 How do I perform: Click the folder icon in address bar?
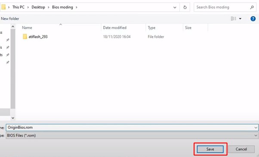[x=3, y=7]
